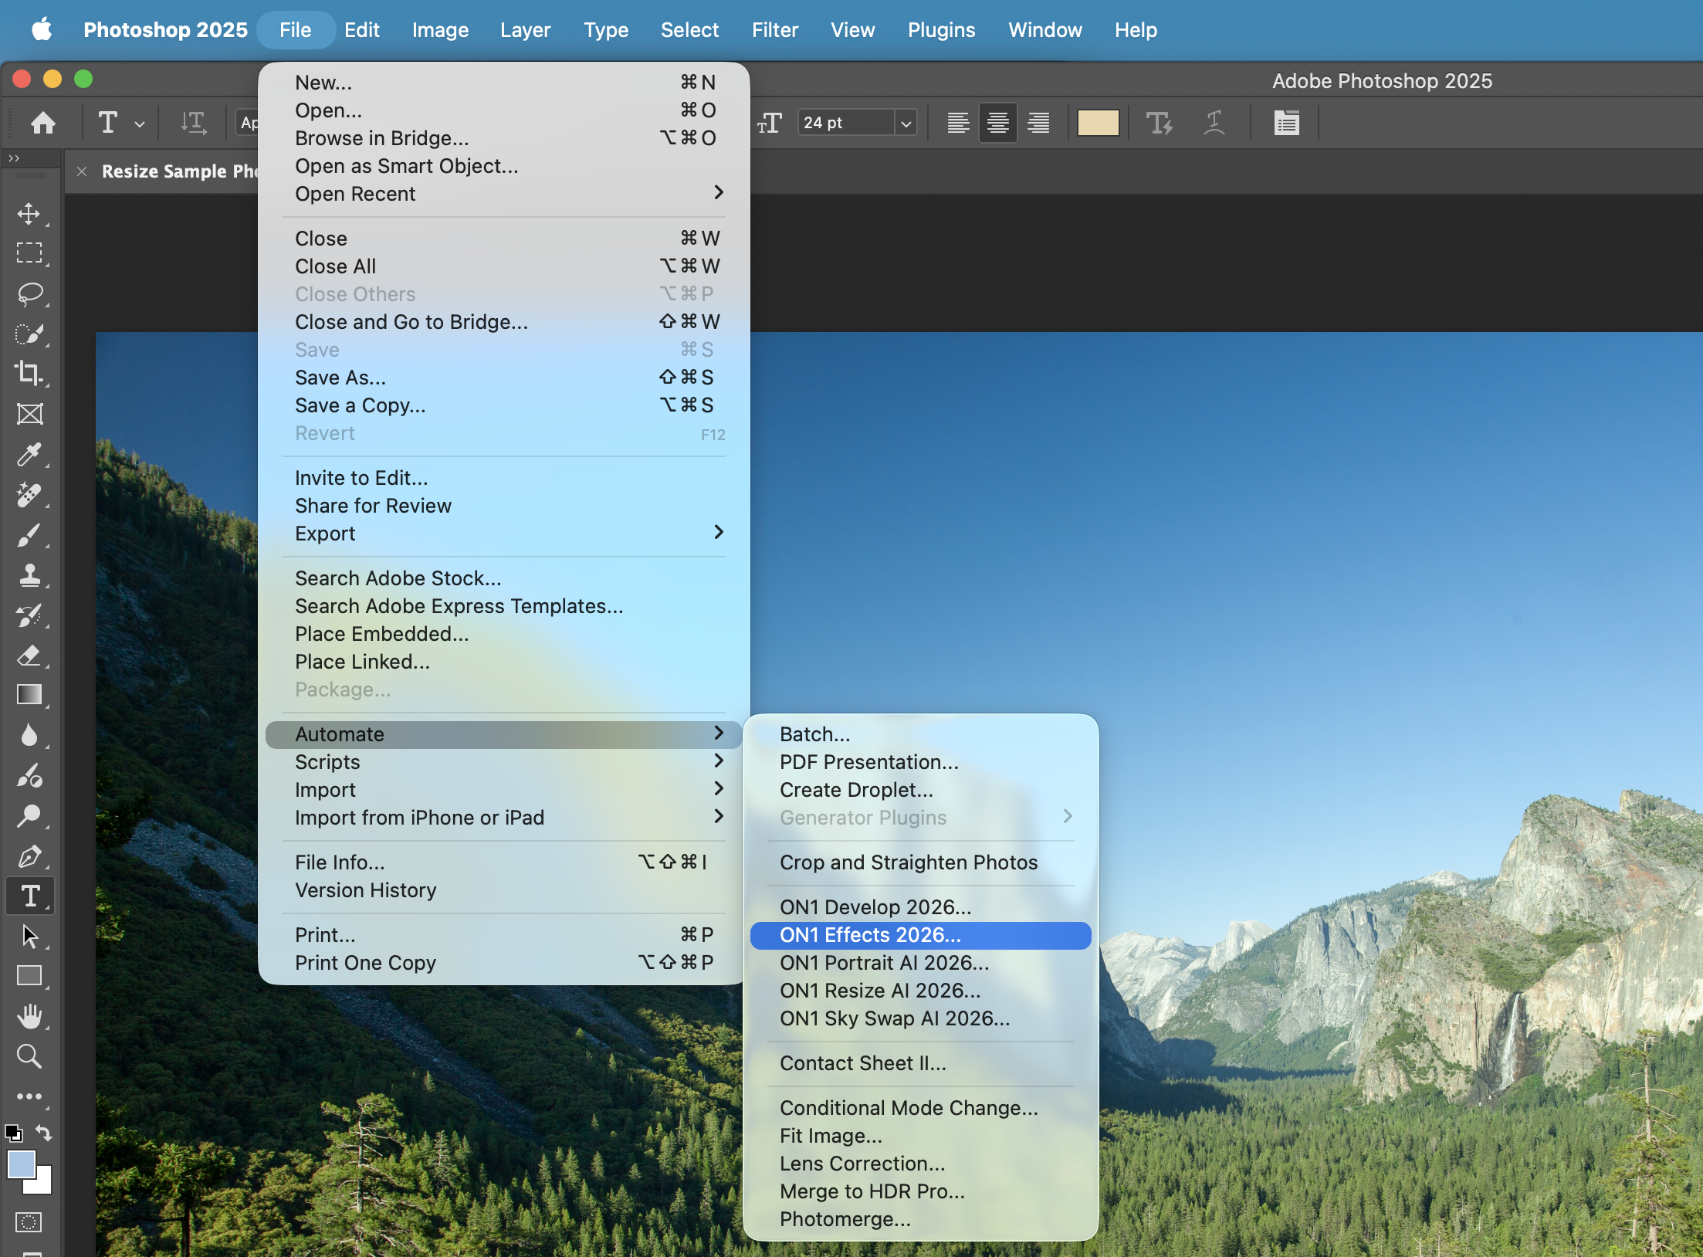
Task: Enable center text alignment
Action: [997, 123]
